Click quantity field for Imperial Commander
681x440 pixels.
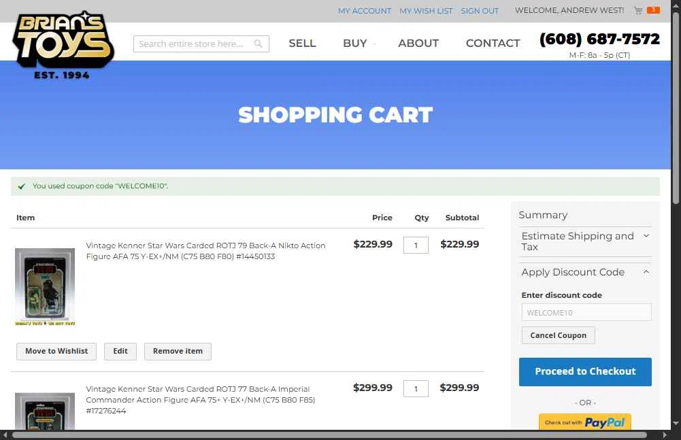point(416,388)
